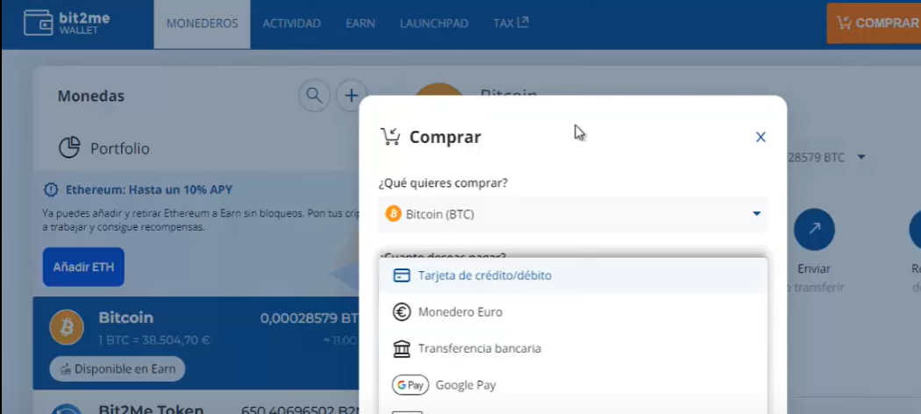Open the Tax external link

tap(511, 23)
